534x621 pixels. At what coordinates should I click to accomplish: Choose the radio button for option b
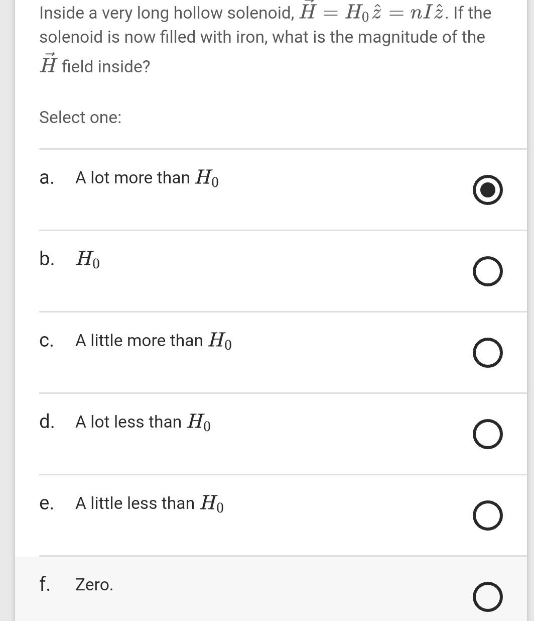pyautogui.click(x=487, y=271)
